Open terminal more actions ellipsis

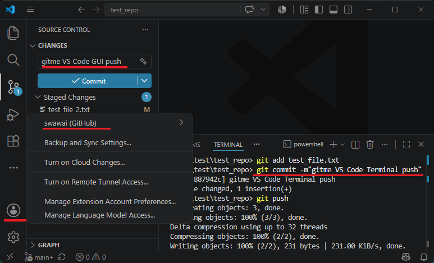385,144
